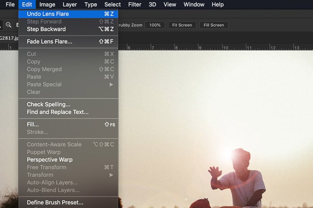The width and height of the screenshot is (313, 208).
Task: Click the Free Transform entry
Action: point(68,167)
